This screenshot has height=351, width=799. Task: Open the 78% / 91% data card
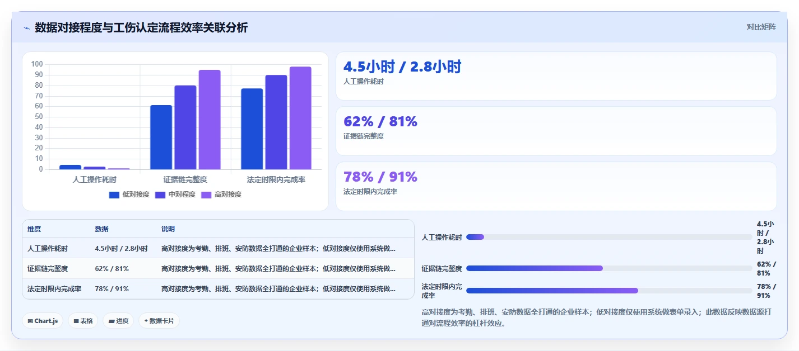pos(556,186)
